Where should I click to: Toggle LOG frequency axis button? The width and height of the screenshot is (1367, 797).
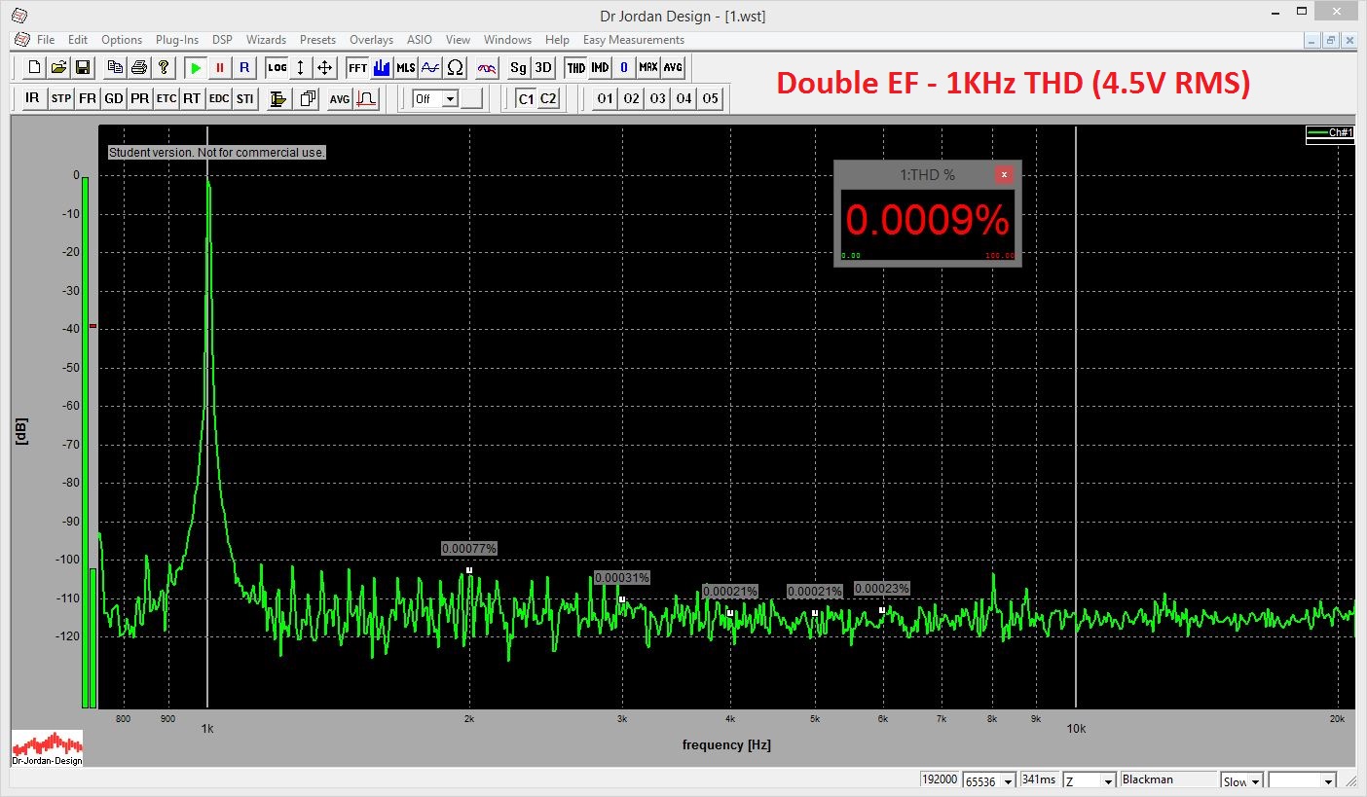point(277,67)
